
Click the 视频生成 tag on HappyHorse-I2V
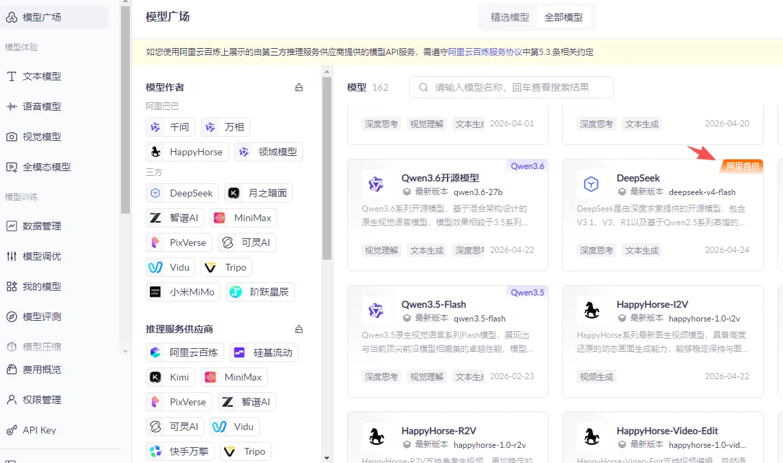click(x=596, y=376)
